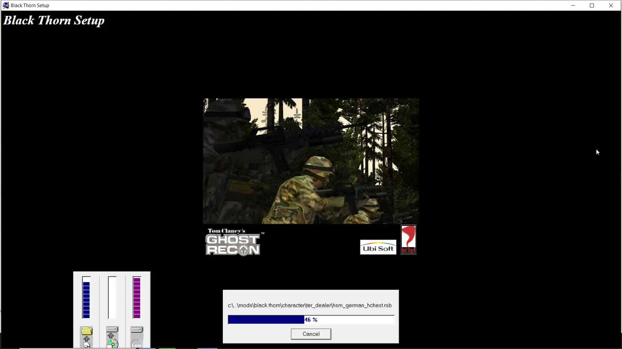
Task: Click the yellow folder icon in the meter panel
Action: click(86, 331)
